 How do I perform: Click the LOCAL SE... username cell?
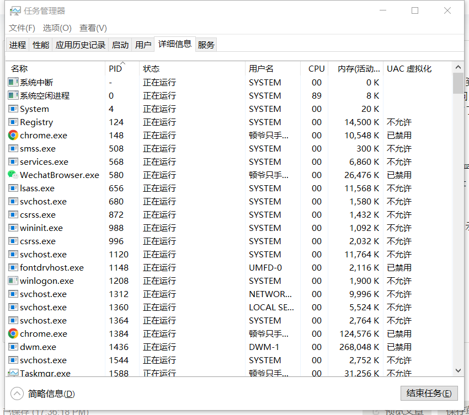point(271,307)
